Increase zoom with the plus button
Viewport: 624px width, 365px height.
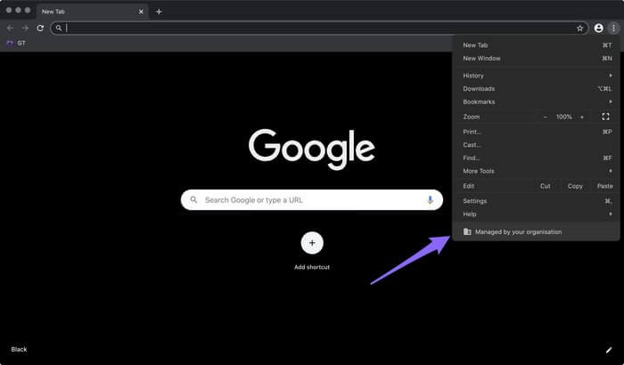[582, 117]
